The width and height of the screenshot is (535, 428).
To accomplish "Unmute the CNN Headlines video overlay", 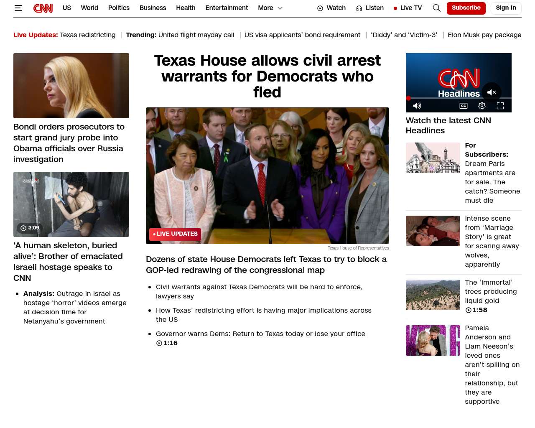I will (x=492, y=92).
